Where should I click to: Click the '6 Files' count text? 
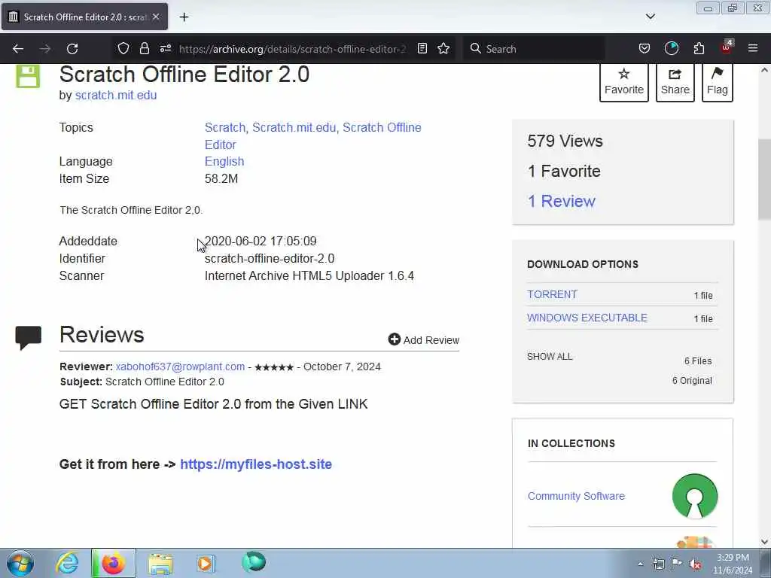click(x=698, y=361)
